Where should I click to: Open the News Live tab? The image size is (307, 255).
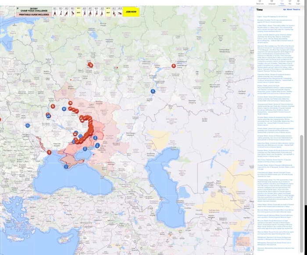click(260, 2)
